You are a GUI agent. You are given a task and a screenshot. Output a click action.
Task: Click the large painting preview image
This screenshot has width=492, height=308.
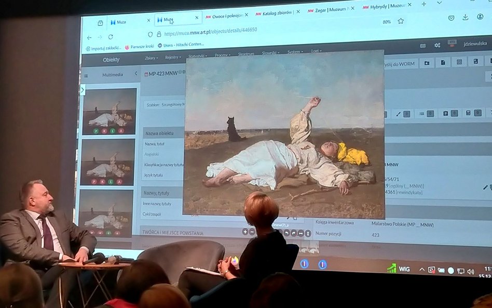pyautogui.click(x=284, y=134)
